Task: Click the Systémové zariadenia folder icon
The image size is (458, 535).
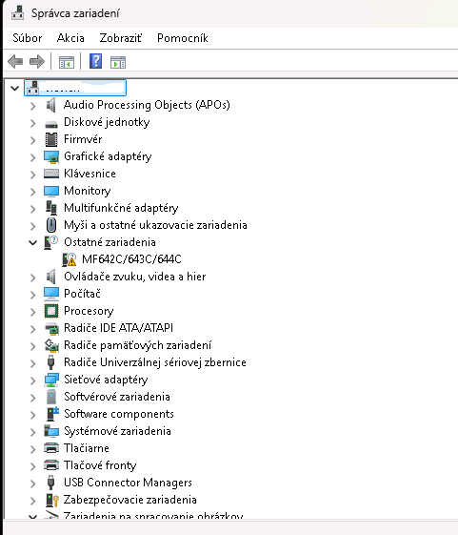Action: (51, 431)
